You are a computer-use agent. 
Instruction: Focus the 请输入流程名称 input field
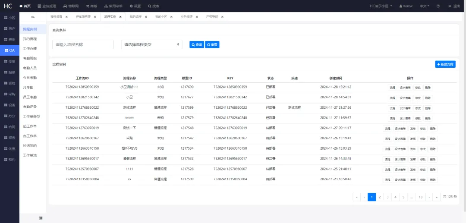(x=83, y=44)
